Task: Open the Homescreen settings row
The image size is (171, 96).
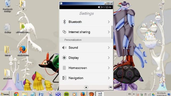Action: click(x=86, y=68)
